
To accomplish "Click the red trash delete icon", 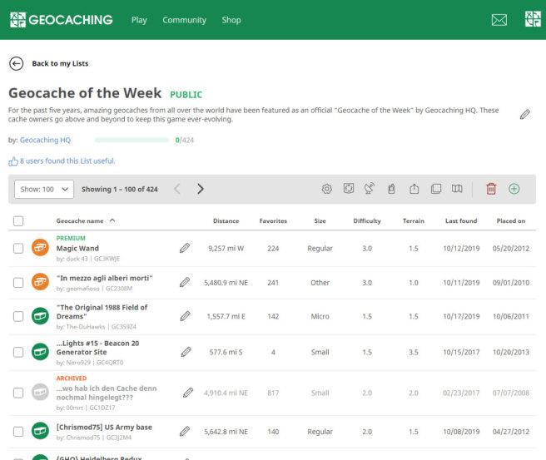I will click(491, 189).
